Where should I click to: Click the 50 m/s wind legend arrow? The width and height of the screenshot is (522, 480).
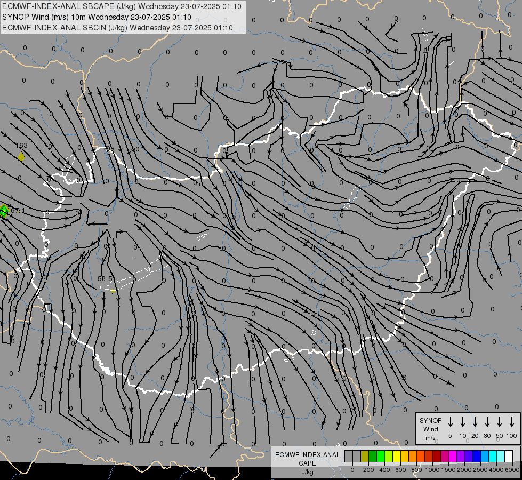coord(500,422)
